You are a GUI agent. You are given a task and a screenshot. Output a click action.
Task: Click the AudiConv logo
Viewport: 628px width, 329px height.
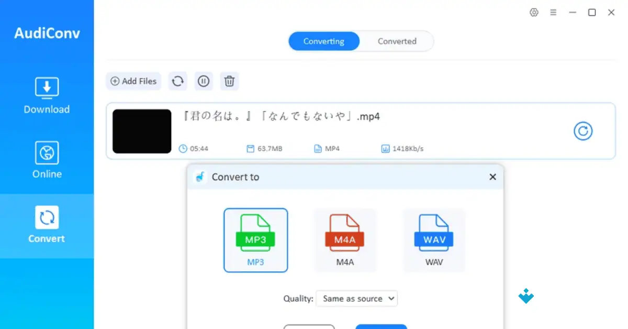[47, 33]
